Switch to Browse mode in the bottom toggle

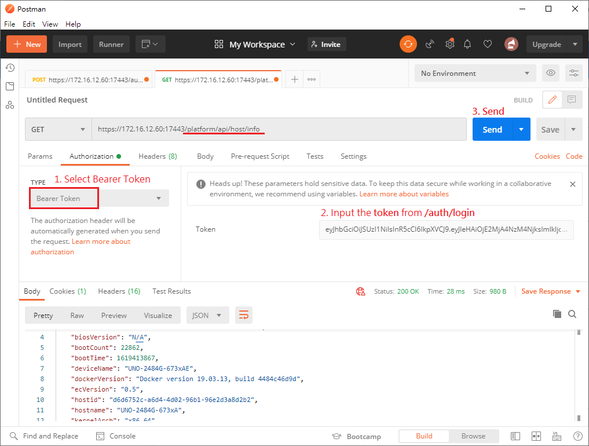(x=473, y=436)
